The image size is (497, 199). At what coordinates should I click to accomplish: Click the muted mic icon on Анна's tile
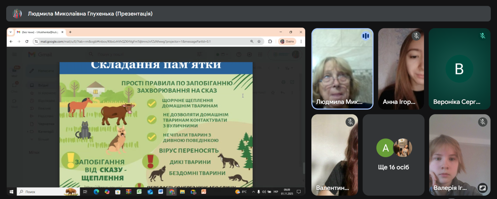click(416, 36)
